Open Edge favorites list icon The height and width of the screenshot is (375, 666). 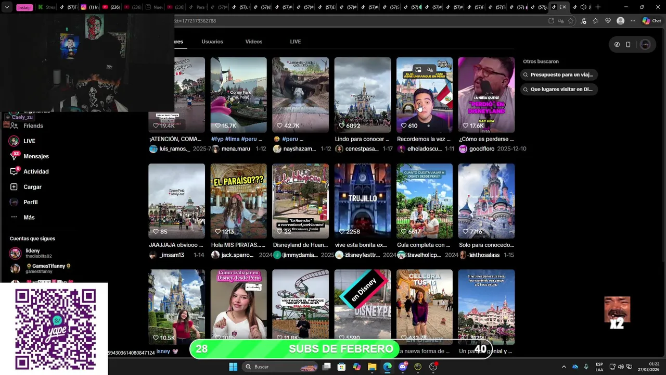pos(595,21)
